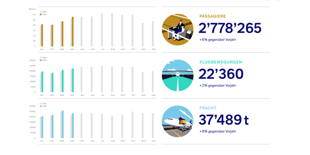Screen dimensions: 310x155
Task: Click the +8% gegenüber Vorjahr text
Action: click(218, 131)
